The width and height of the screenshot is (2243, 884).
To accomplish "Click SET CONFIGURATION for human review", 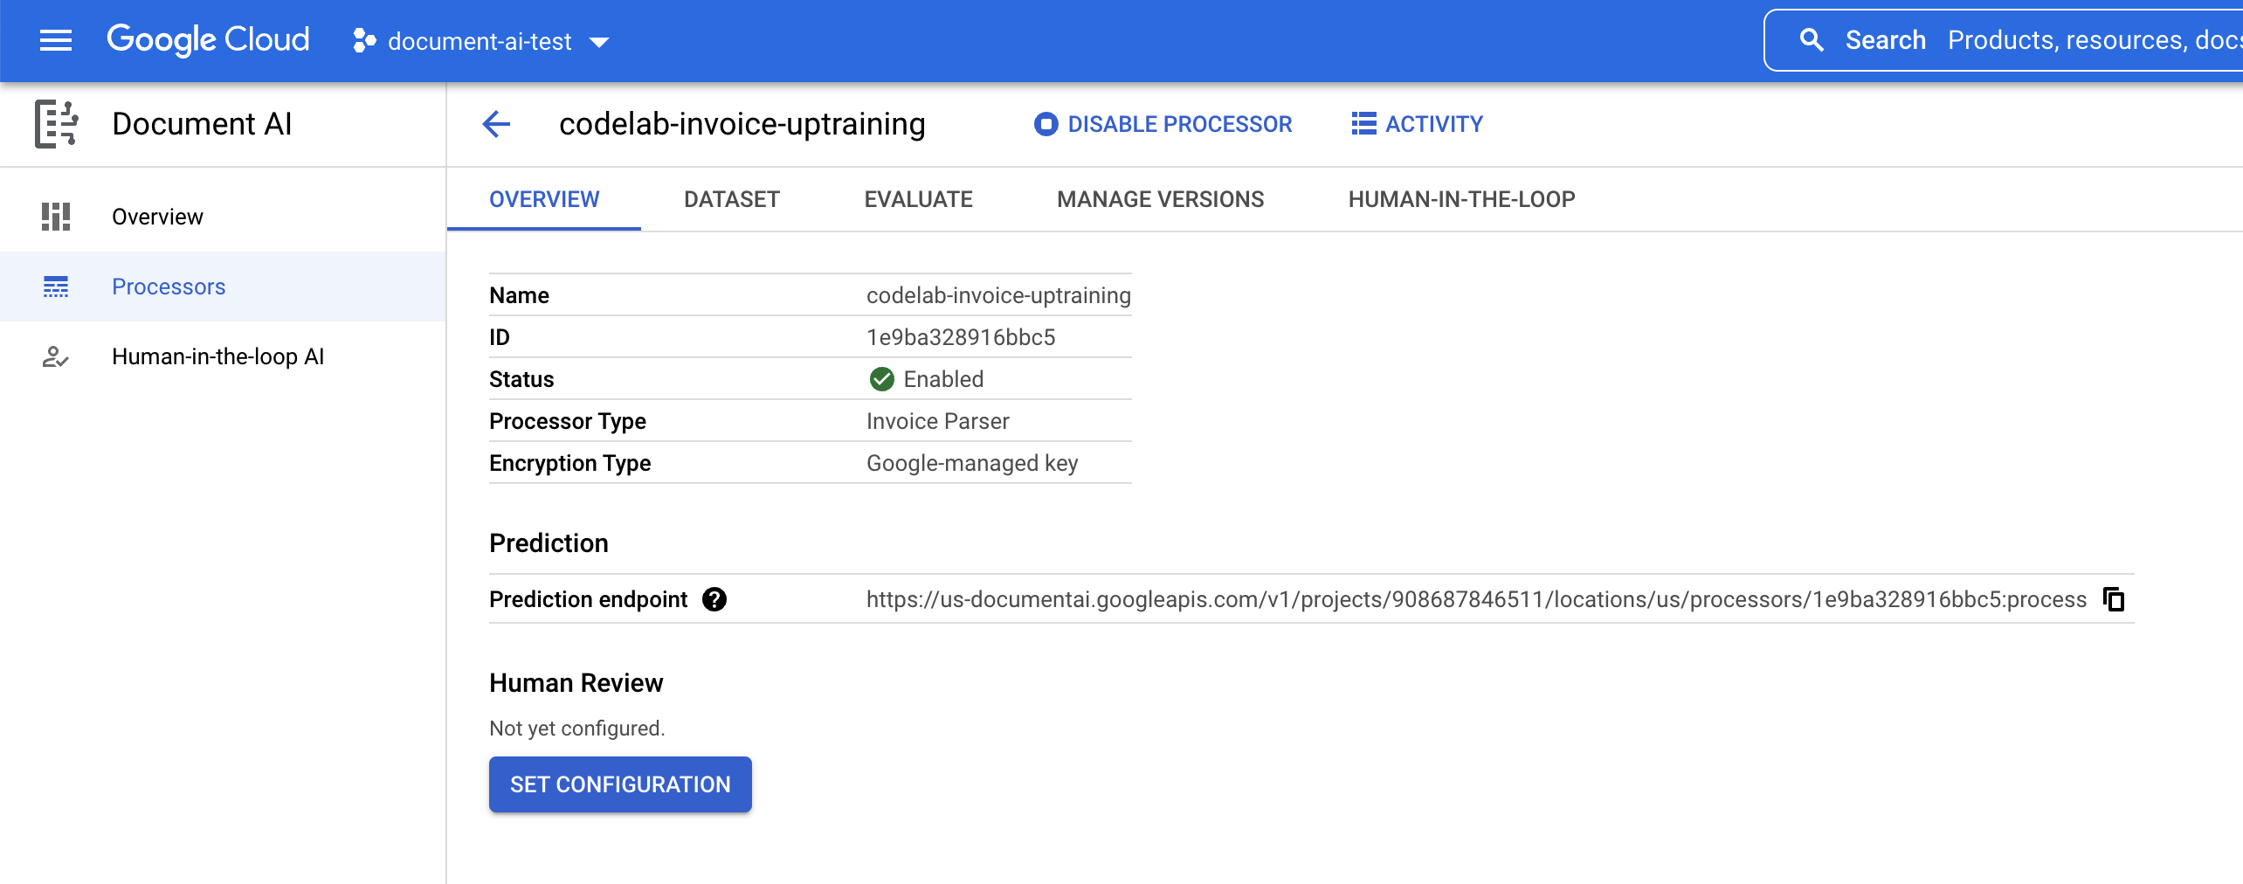I will click(x=620, y=784).
